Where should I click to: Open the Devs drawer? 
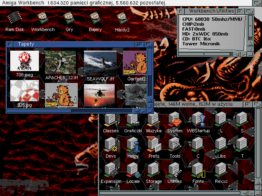pyautogui.click(x=111, y=145)
